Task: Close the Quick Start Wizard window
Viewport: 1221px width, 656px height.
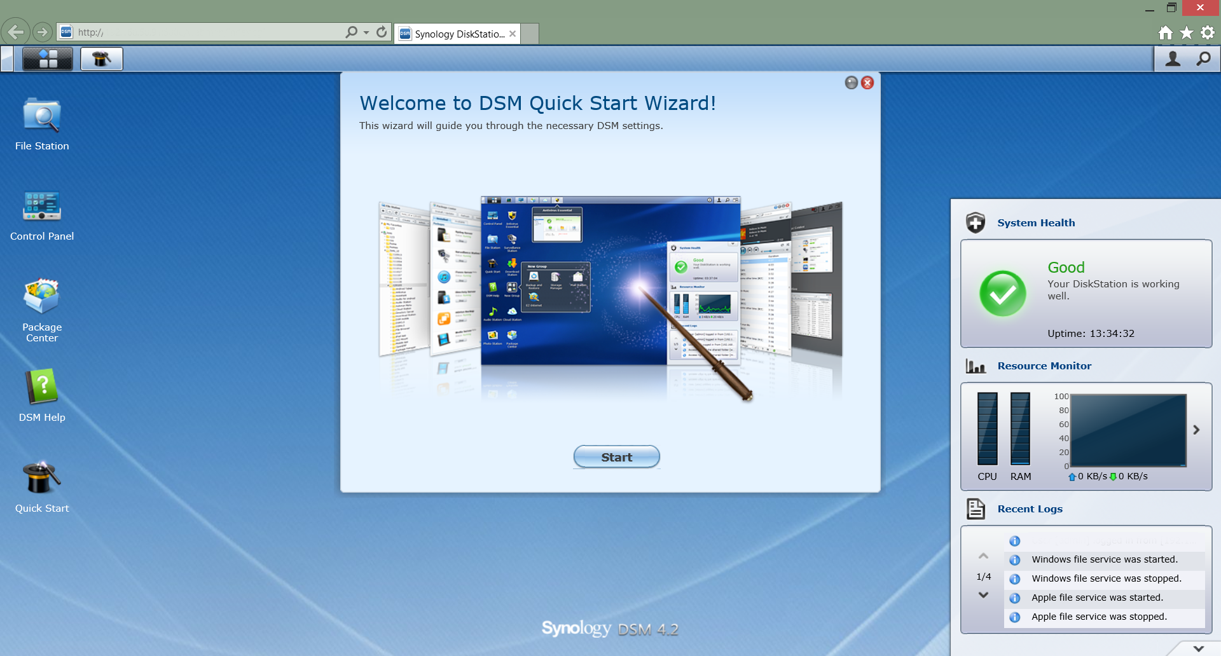Action: [x=867, y=83]
